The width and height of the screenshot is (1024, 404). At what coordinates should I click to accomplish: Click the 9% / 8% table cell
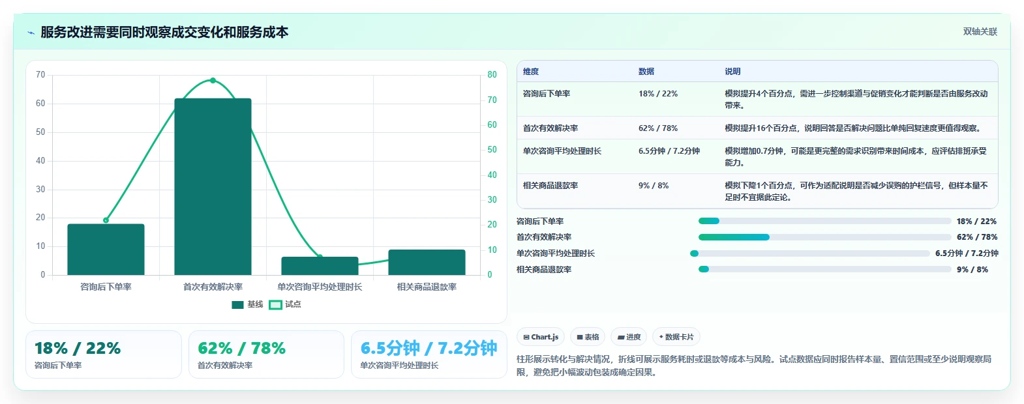click(654, 186)
